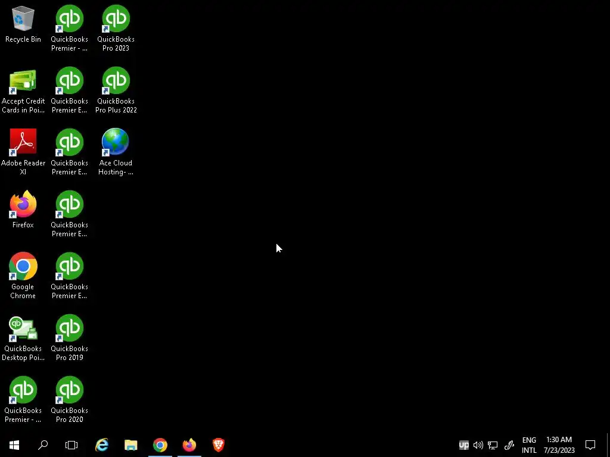Click the 'up' tray icon

tap(463, 445)
